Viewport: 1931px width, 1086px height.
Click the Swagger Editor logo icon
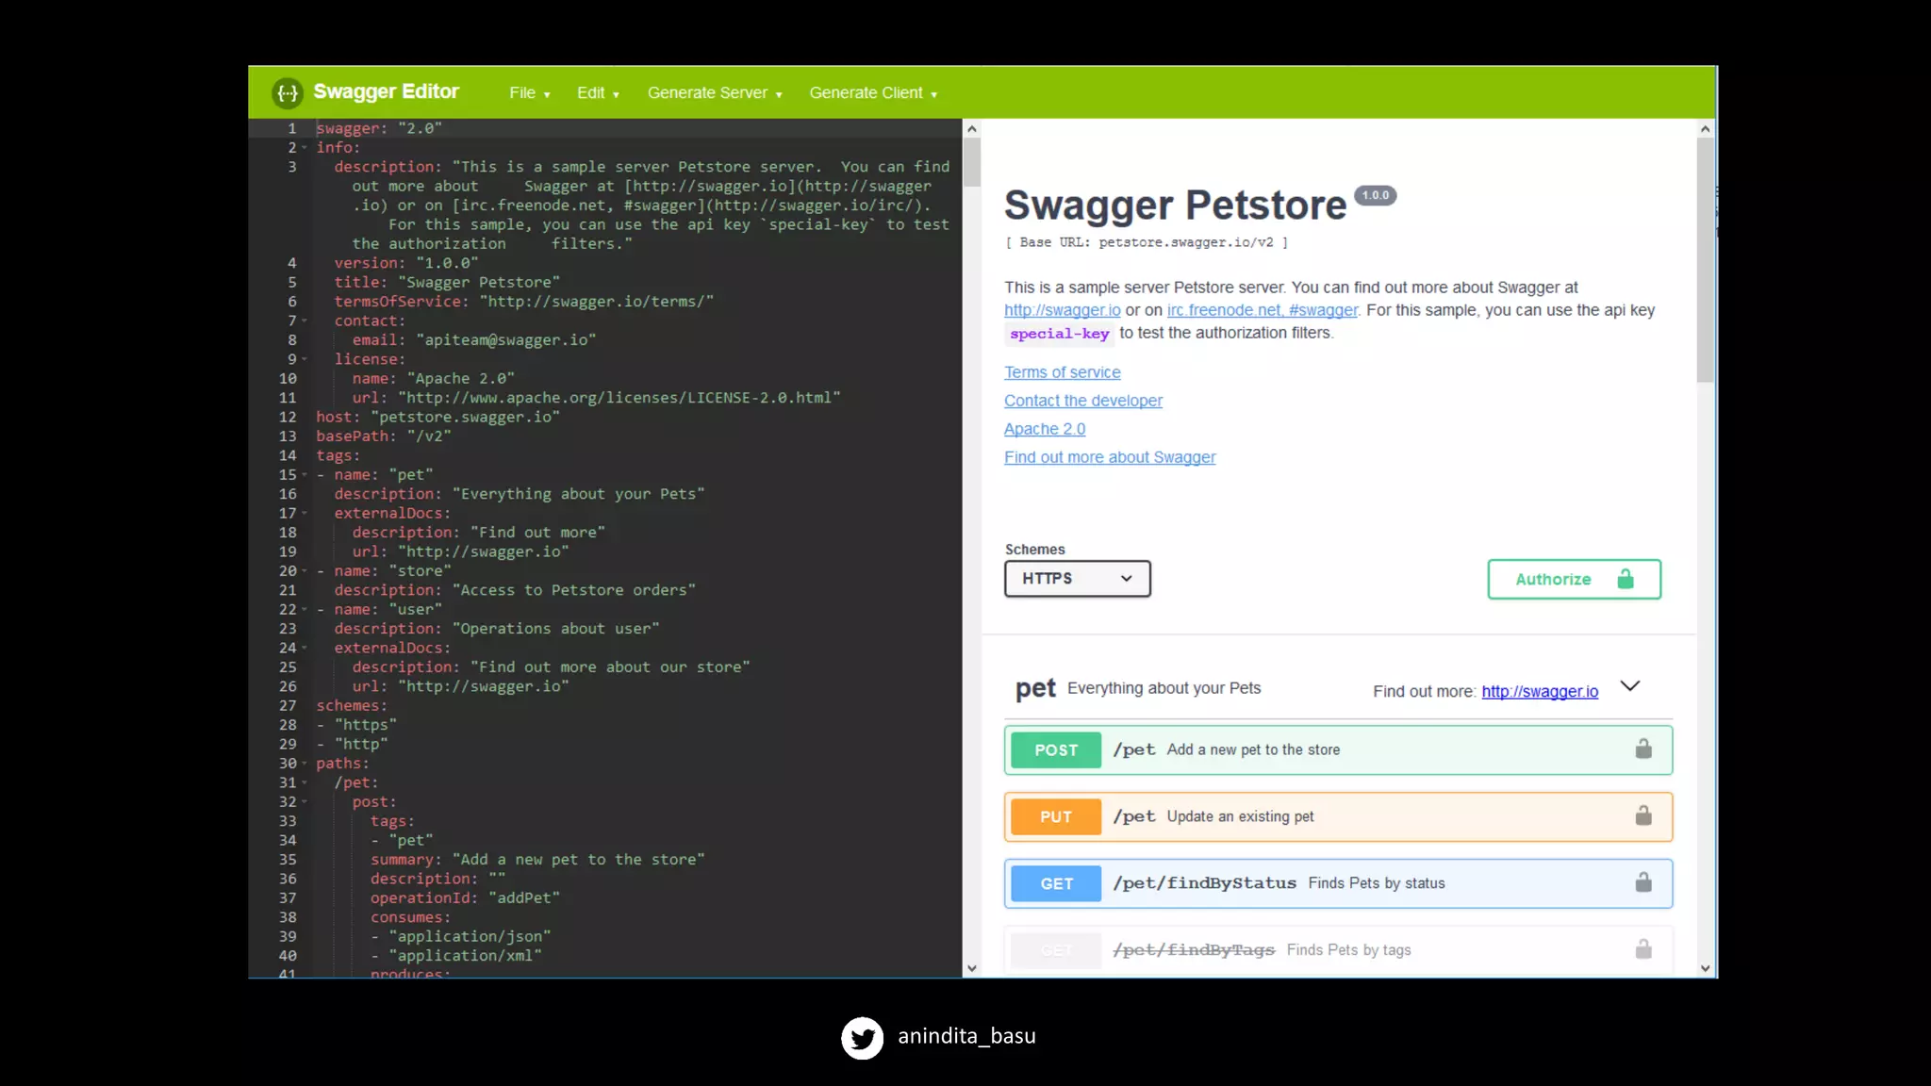pos(287,92)
